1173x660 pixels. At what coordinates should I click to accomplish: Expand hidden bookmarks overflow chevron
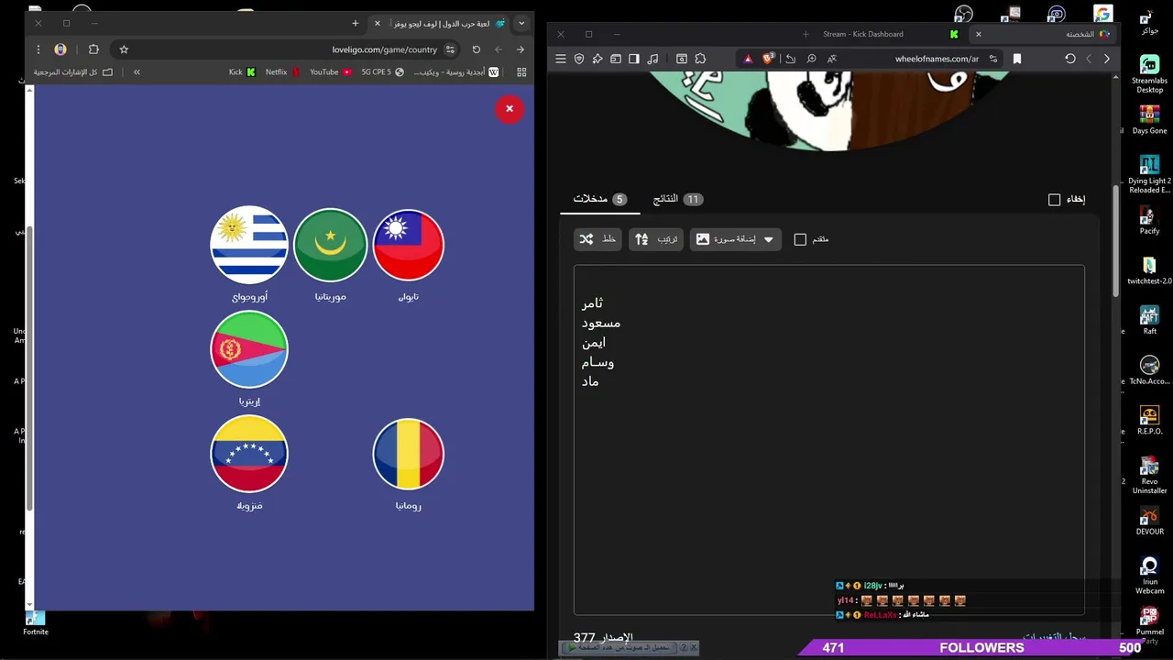coord(137,72)
